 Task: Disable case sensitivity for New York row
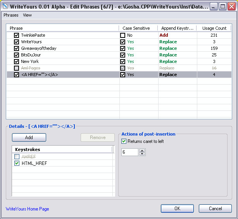point(122,61)
